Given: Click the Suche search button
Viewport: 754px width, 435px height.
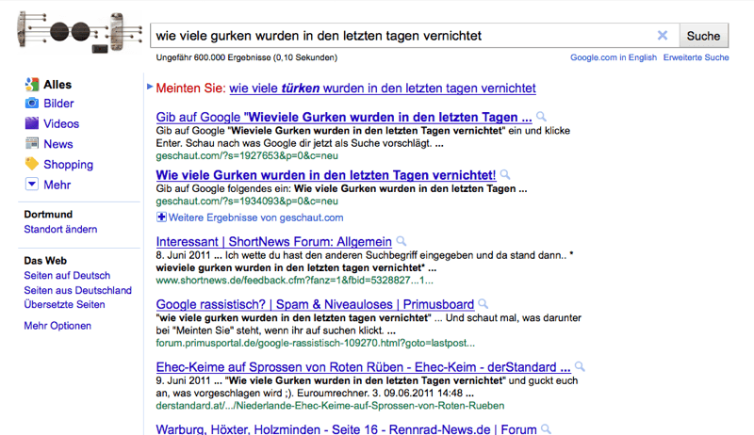Looking at the screenshot, I should pyautogui.click(x=703, y=36).
